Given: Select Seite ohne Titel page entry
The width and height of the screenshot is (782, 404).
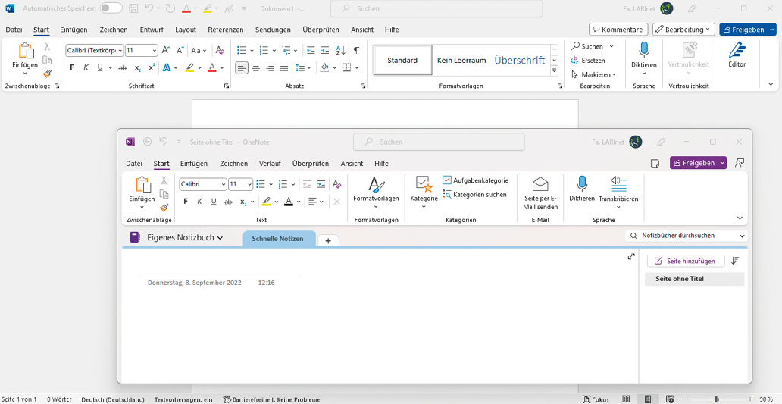Looking at the screenshot, I should pos(694,279).
